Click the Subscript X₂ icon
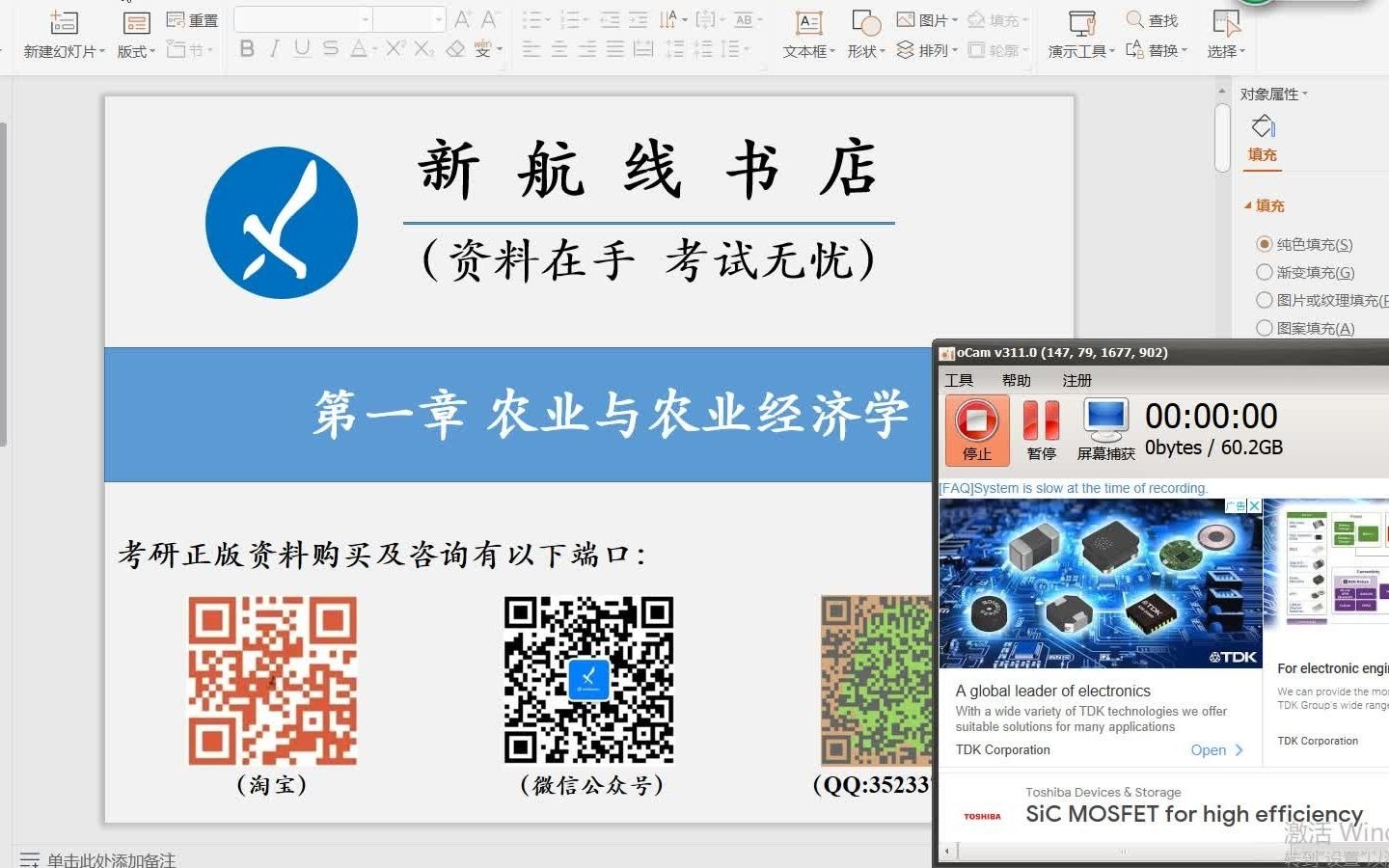The image size is (1389, 868). pos(424,48)
